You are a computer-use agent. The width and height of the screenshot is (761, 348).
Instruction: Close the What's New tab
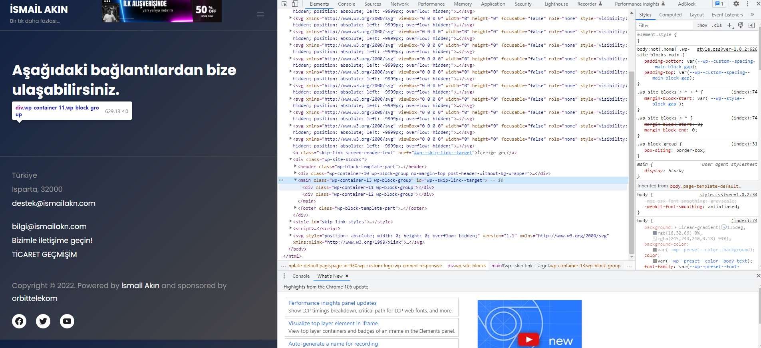coord(347,276)
